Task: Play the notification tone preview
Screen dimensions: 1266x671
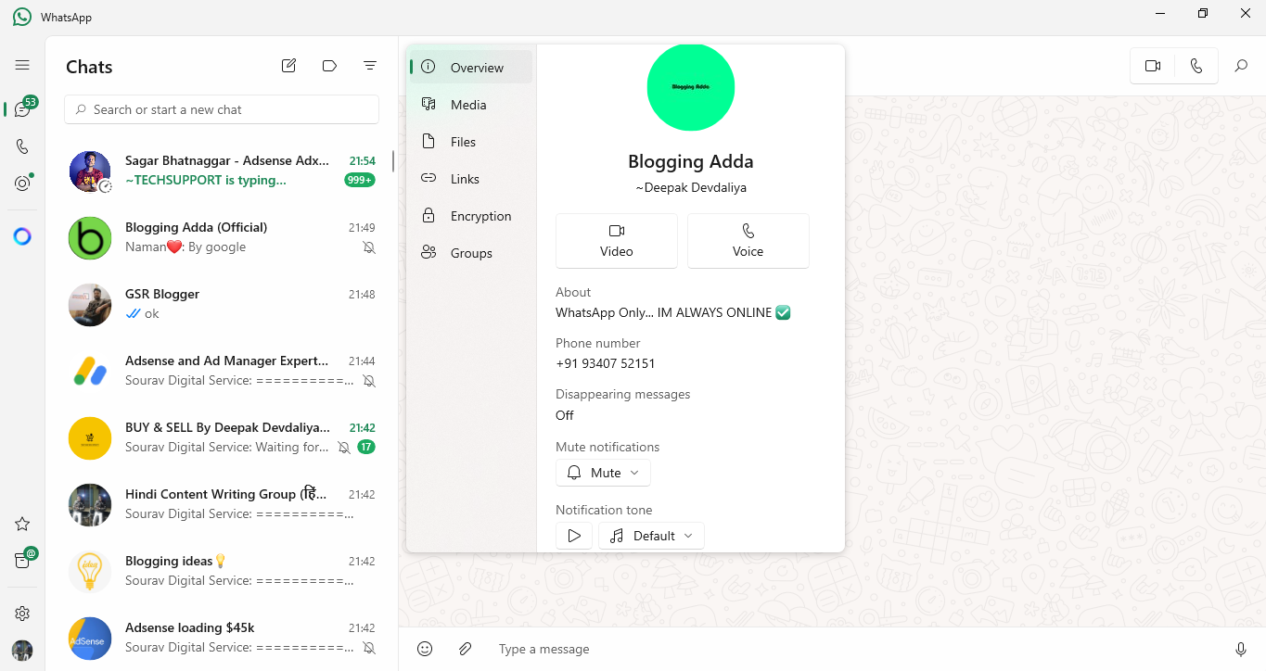Action: (574, 536)
